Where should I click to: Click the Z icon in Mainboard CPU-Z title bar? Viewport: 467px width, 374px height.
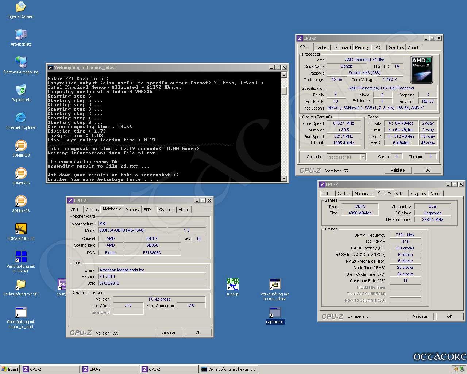[70, 201]
